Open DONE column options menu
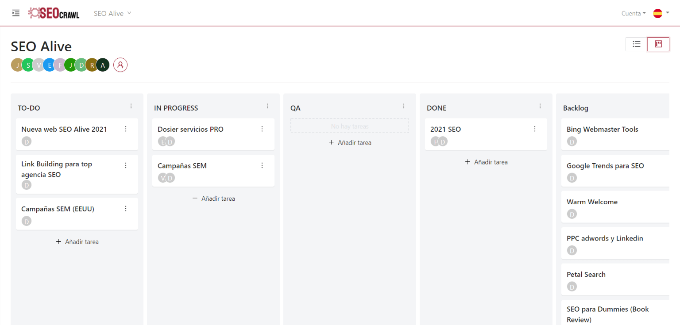680x325 pixels. tap(540, 106)
